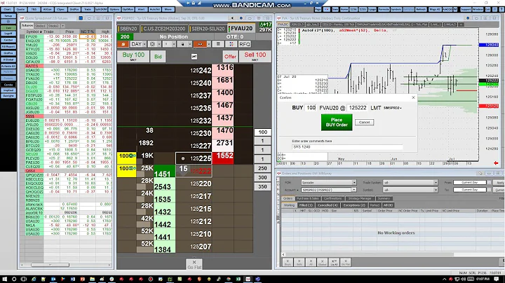The height and width of the screenshot is (283, 505).
Task: Open the Chart main toolbar button
Action: pos(7,9)
